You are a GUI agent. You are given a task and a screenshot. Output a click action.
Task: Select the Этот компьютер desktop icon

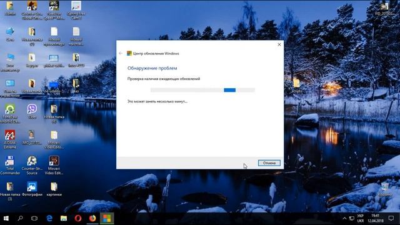click(10, 62)
